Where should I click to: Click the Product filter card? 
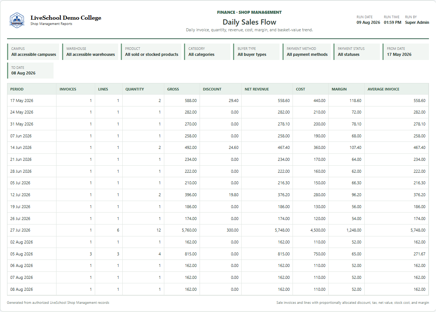[151, 51]
